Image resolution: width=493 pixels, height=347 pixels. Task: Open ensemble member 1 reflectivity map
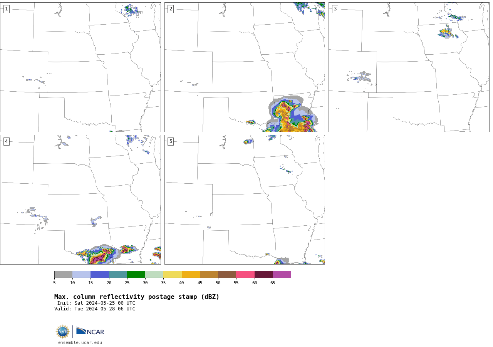[x=80, y=67]
